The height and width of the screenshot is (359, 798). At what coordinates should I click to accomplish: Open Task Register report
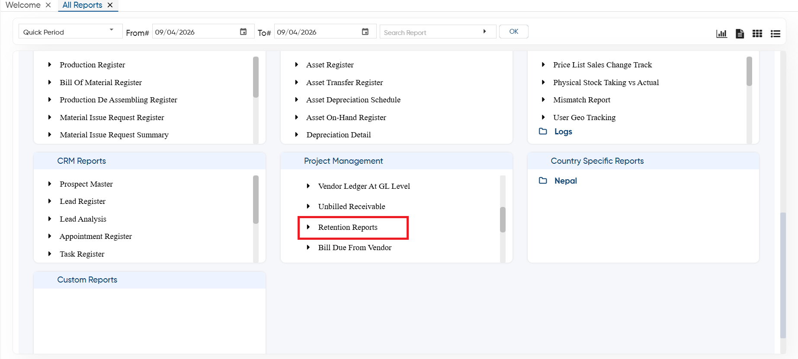tap(82, 254)
